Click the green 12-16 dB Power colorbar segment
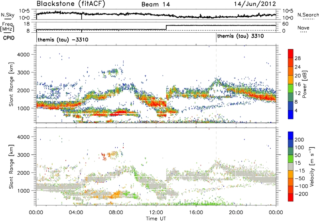 tap(291, 89)
